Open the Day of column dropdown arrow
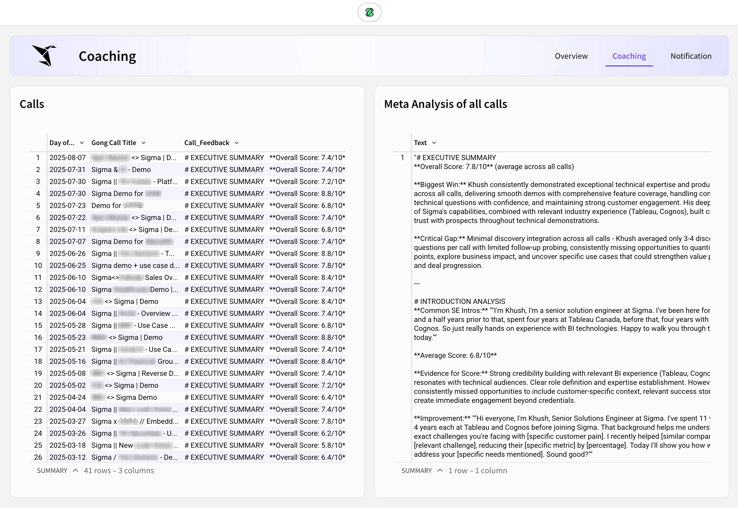738x508 pixels. (82, 143)
